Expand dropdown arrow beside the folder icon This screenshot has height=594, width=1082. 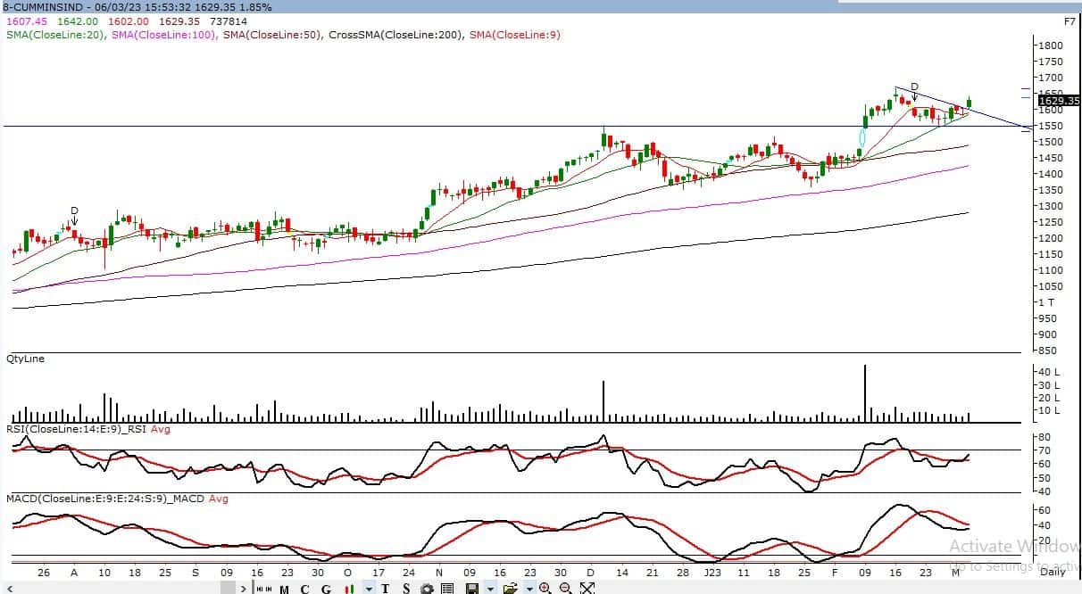pos(529,588)
